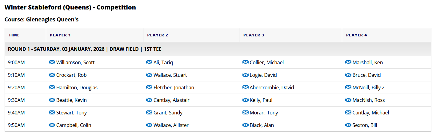Viewport: 436px width, 134px height.
Task: Open player Campbell, Colin
Action: (x=74, y=125)
